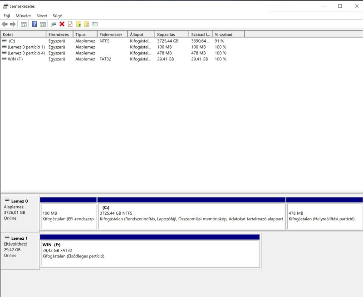Maximize the Lemezkezelés window
The image size is (363, 297).
pos(340,6)
